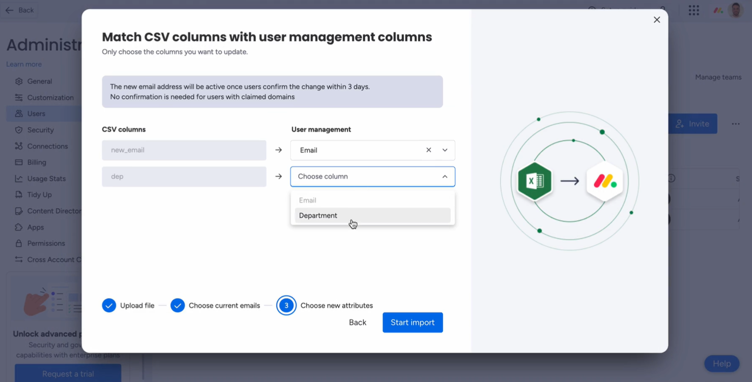
Task: Click the Invite button
Action: [693, 124]
